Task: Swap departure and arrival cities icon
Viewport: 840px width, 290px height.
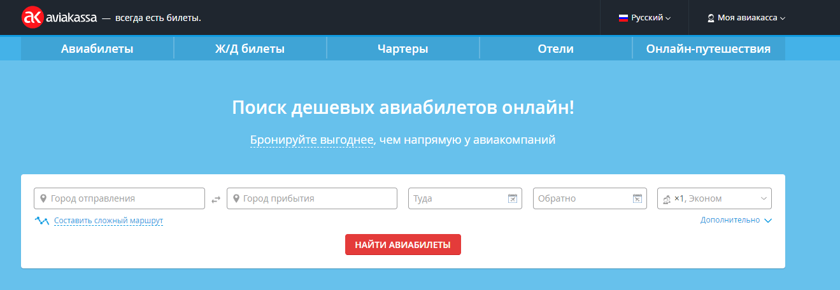Action: pos(216,199)
